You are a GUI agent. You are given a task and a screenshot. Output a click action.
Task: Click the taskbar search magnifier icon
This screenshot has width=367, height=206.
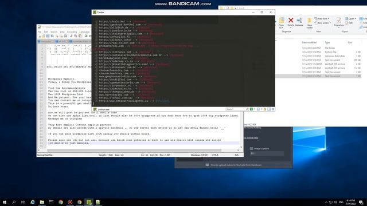(14, 202)
